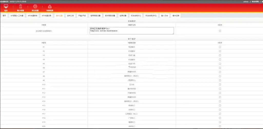Switch to 玩法说明(PC) tab
Viewport: 263px width, 129px height.
(136, 16)
